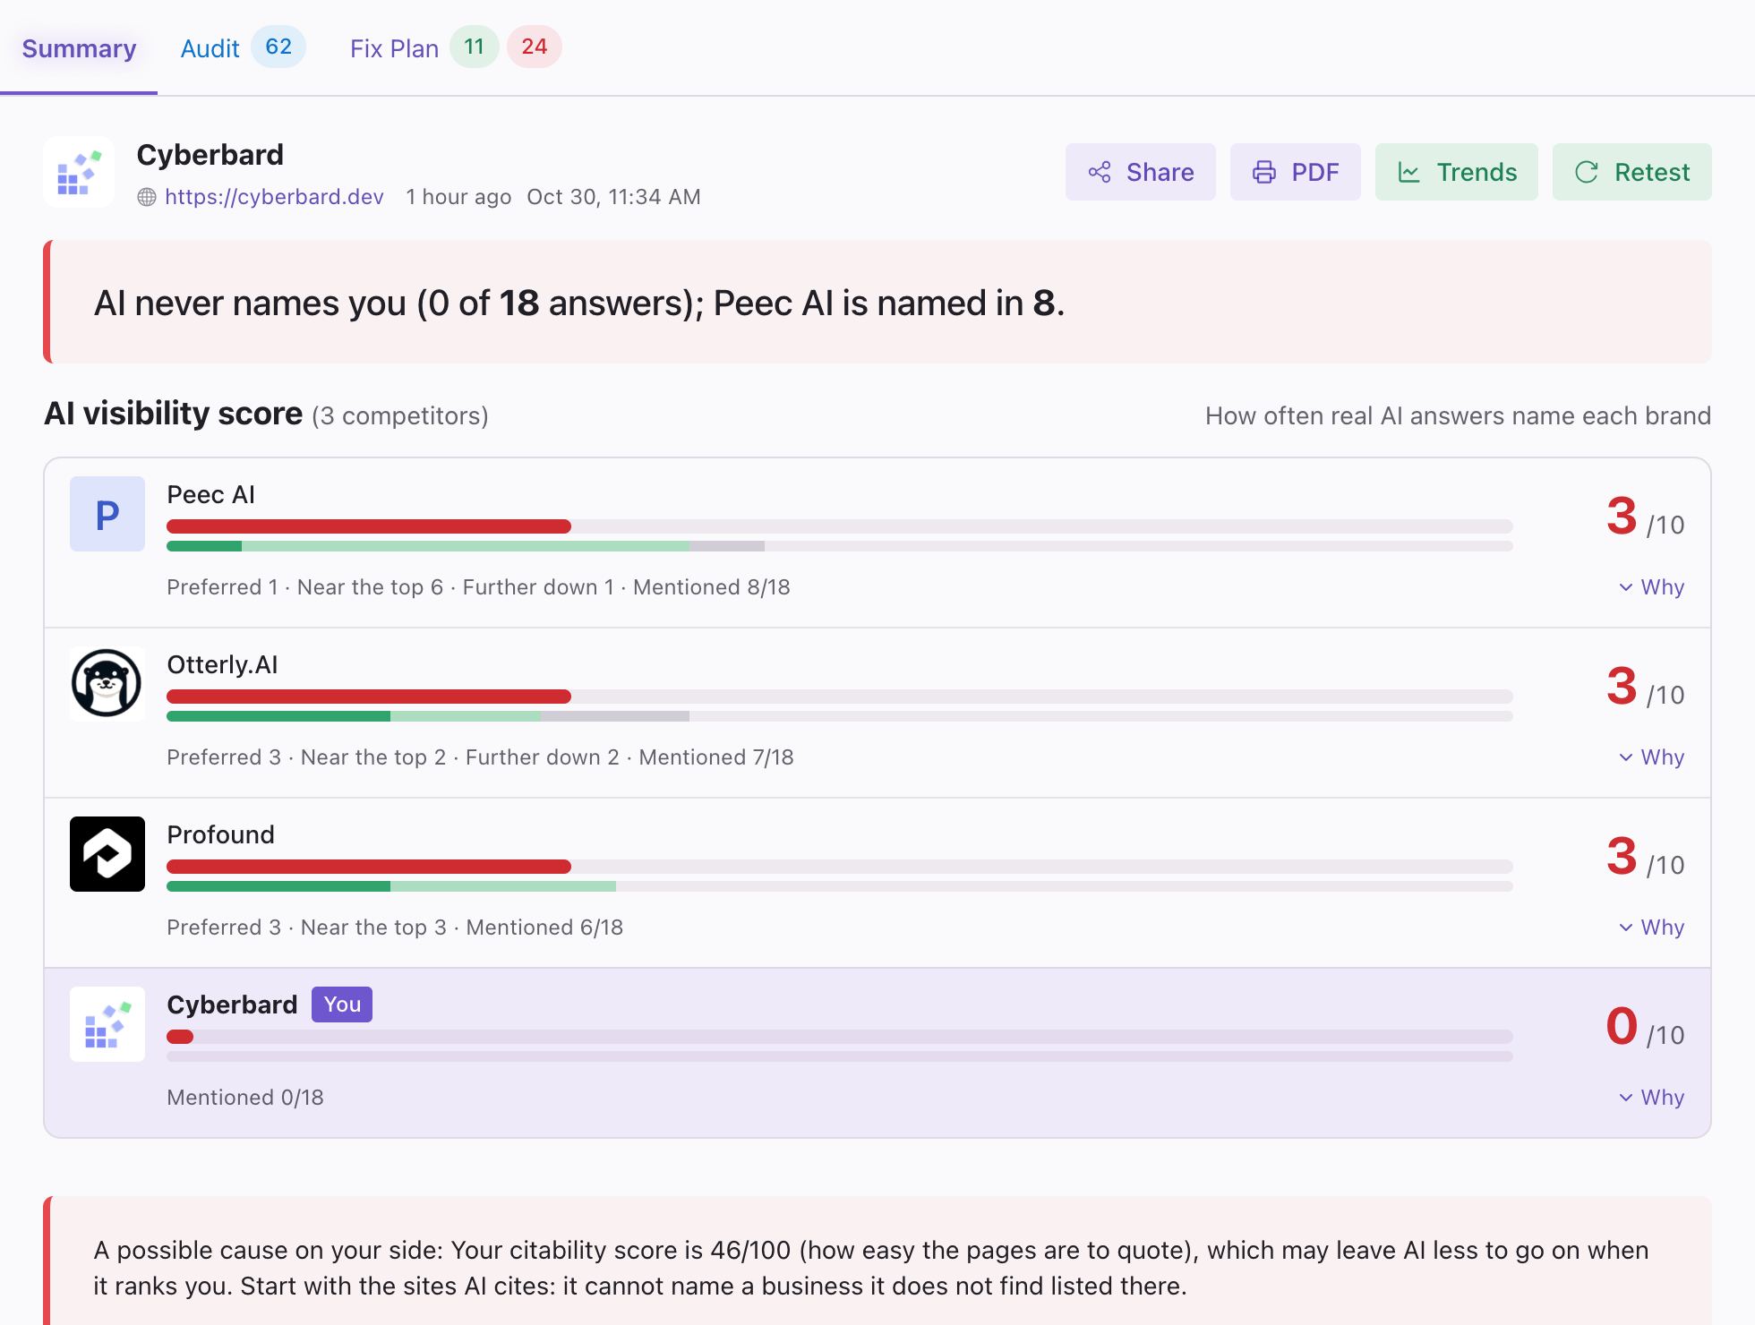1755x1325 pixels.
Task: Click Peec AI 3/10 score
Action: pyautogui.click(x=1646, y=517)
